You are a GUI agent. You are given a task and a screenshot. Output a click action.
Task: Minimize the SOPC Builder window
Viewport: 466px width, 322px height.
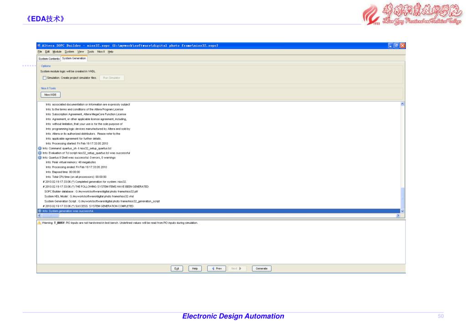[x=391, y=45]
